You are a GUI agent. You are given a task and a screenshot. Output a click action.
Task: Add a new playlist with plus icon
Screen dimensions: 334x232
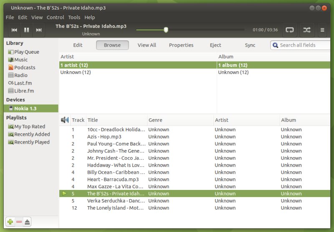coord(10,222)
